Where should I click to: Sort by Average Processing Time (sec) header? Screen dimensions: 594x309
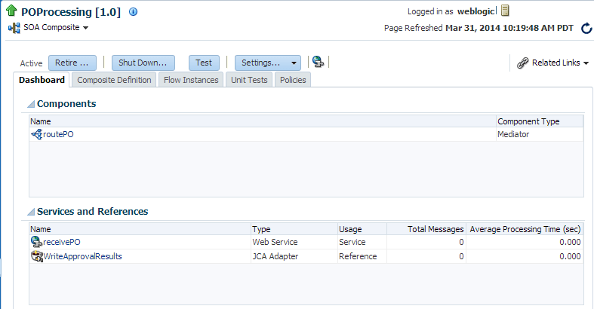point(525,229)
